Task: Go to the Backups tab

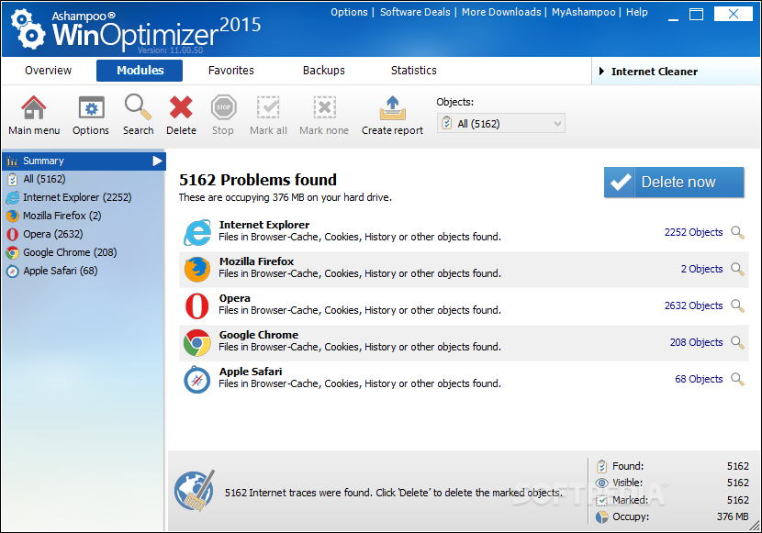Action: (324, 71)
